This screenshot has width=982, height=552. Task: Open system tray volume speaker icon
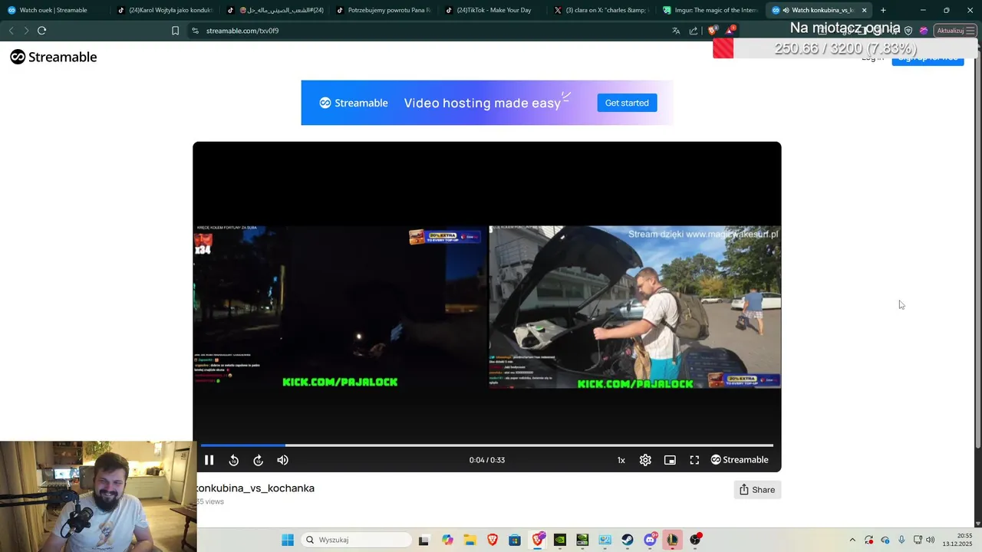[x=931, y=540]
